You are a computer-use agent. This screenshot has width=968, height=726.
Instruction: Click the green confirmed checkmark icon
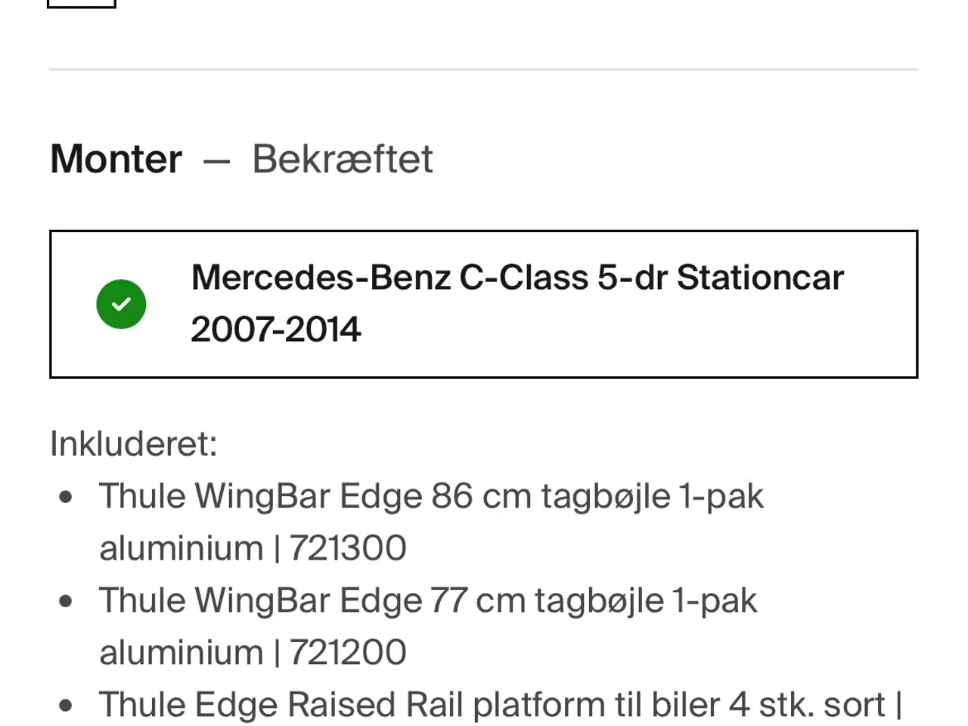pyautogui.click(x=121, y=304)
